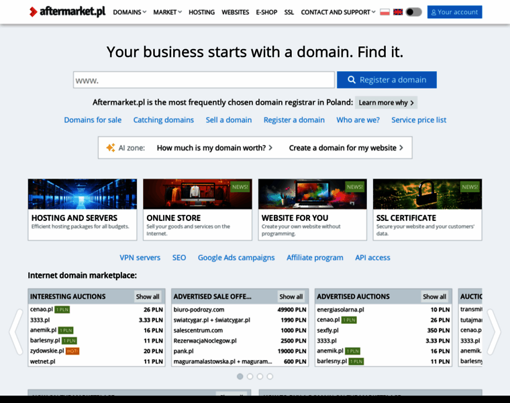Open Website For You card image
The image size is (510, 403).
point(313,194)
